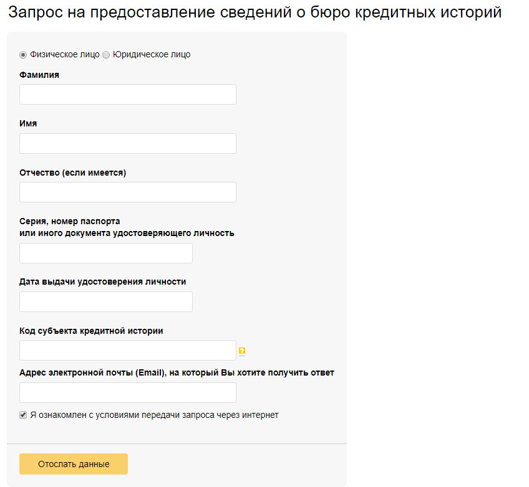Click inside the Фамилия input field
The width and height of the screenshot is (529, 487).
[127, 94]
